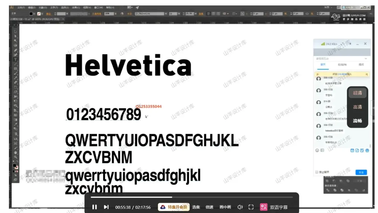Open the gift box icon in chat panel
Image resolution: width=378 pixels, height=213 pixels.
367,150
